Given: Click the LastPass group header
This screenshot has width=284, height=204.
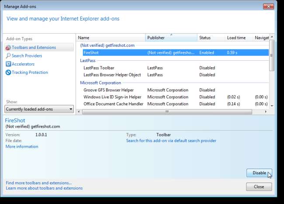Looking at the screenshot, I should click(x=88, y=61).
